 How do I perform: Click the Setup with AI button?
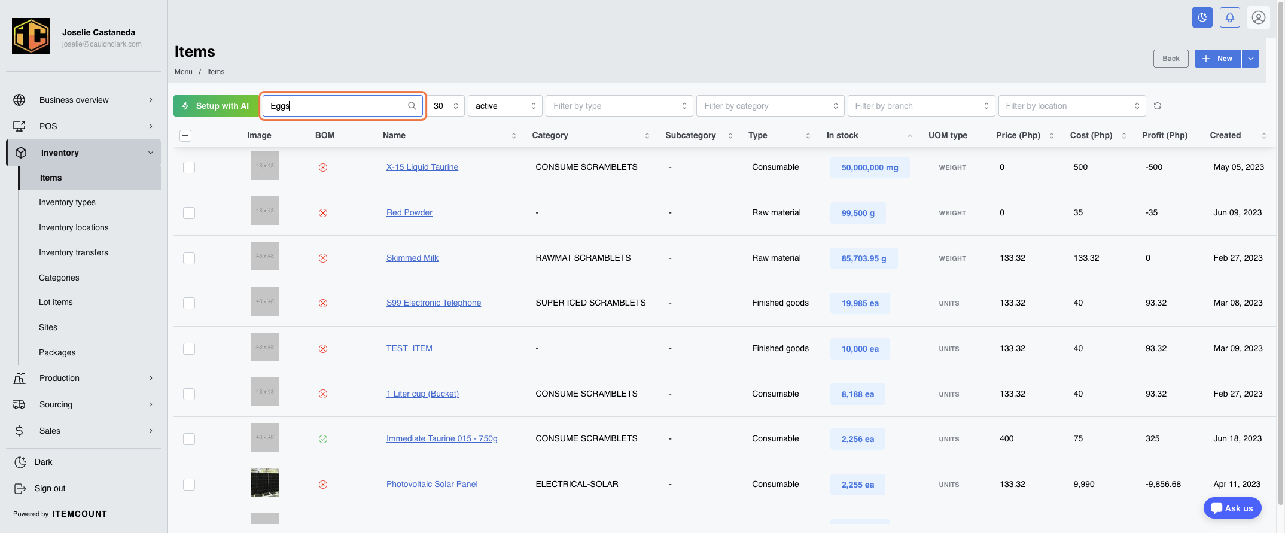[215, 106]
